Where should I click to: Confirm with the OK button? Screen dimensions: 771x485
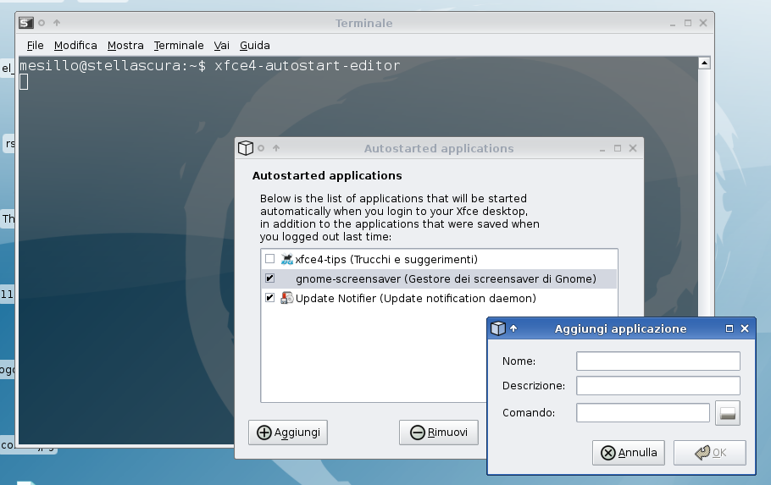click(709, 453)
